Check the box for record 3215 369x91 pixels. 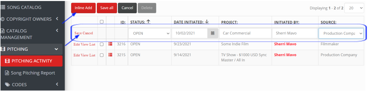[x=102, y=55]
